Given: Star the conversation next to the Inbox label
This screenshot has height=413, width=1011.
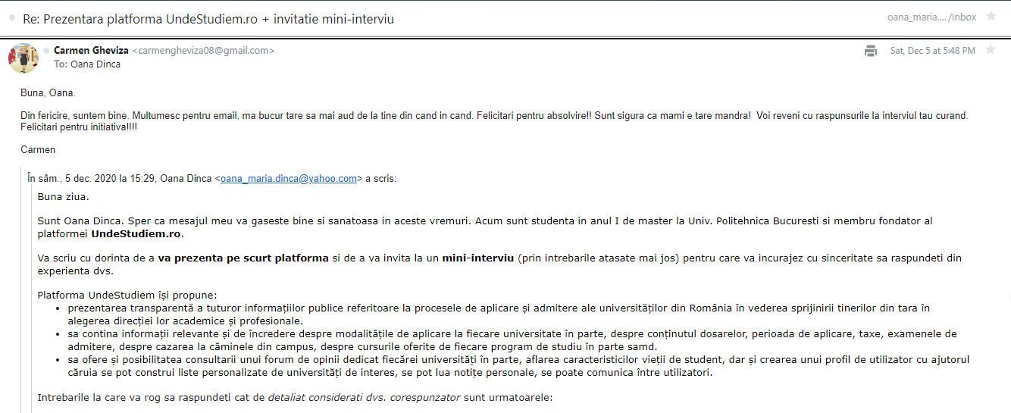Looking at the screenshot, I should pos(991,16).
